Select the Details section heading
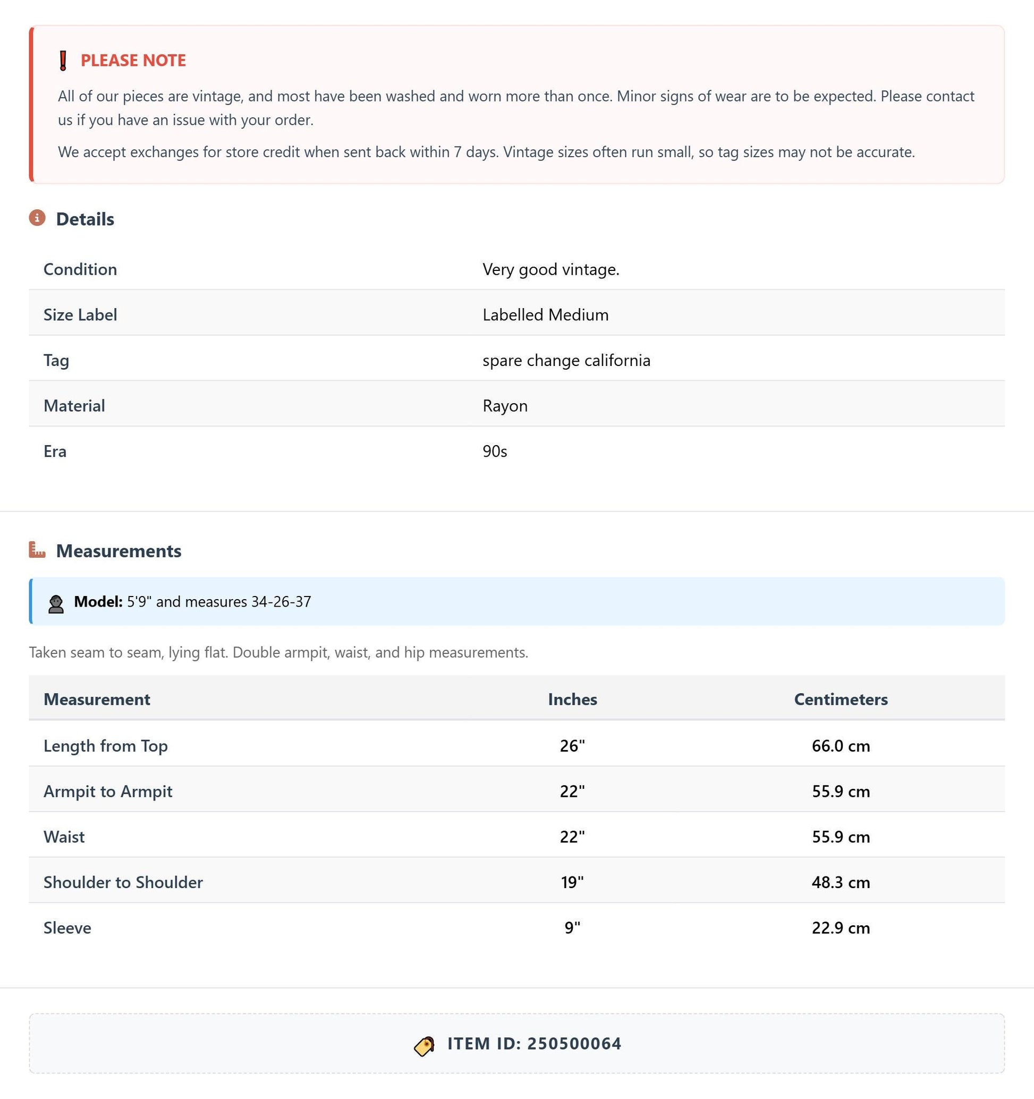This screenshot has height=1099, width=1034. [85, 219]
